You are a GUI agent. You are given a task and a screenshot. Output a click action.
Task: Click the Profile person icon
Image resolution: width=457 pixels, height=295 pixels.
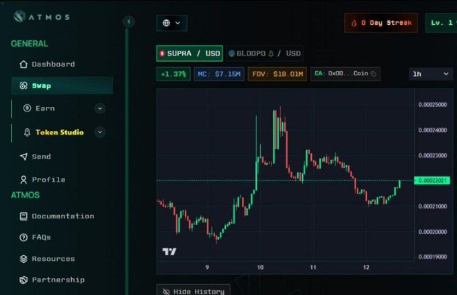click(24, 179)
